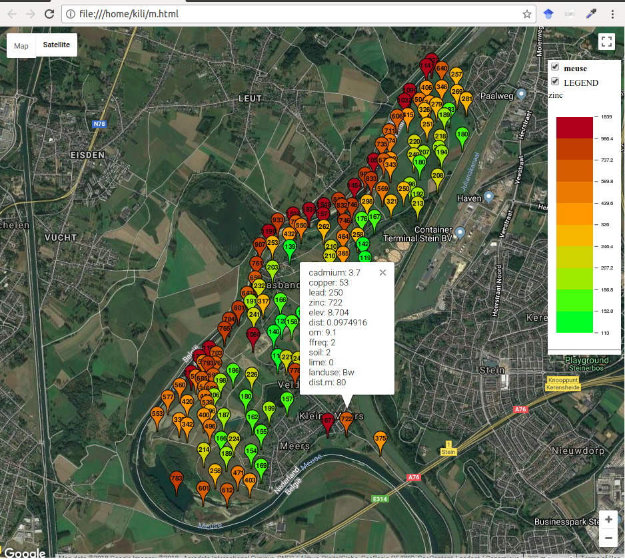The image size is (625, 559).
Task: Open the Chrome three-dot menu
Action: point(612,13)
